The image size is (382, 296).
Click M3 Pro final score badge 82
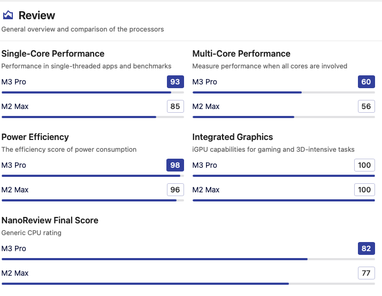click(366, 248)
